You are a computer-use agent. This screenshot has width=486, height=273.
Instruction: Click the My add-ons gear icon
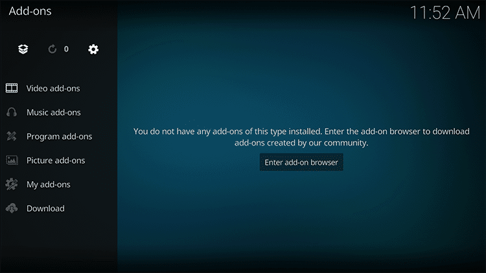tap(12, 184)
